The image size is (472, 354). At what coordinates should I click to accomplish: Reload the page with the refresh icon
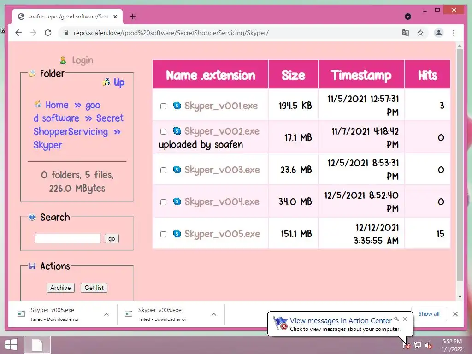(48, 33)
